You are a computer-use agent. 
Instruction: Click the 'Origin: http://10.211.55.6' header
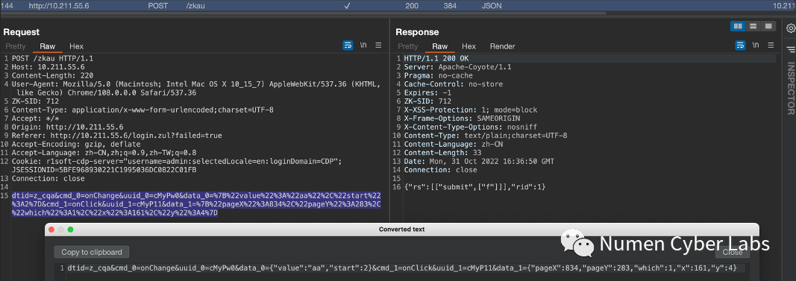[x=68, y=127]
